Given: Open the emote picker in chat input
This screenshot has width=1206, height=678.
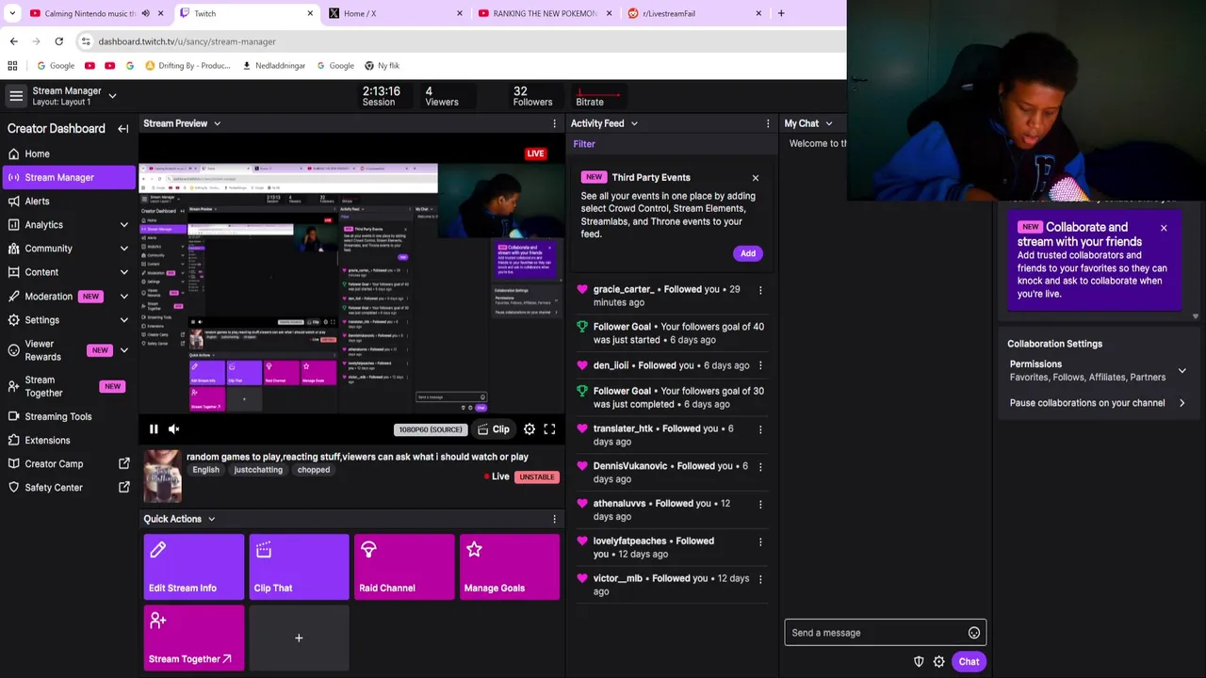Looking at the screenshot, I should tap(974, 633).
